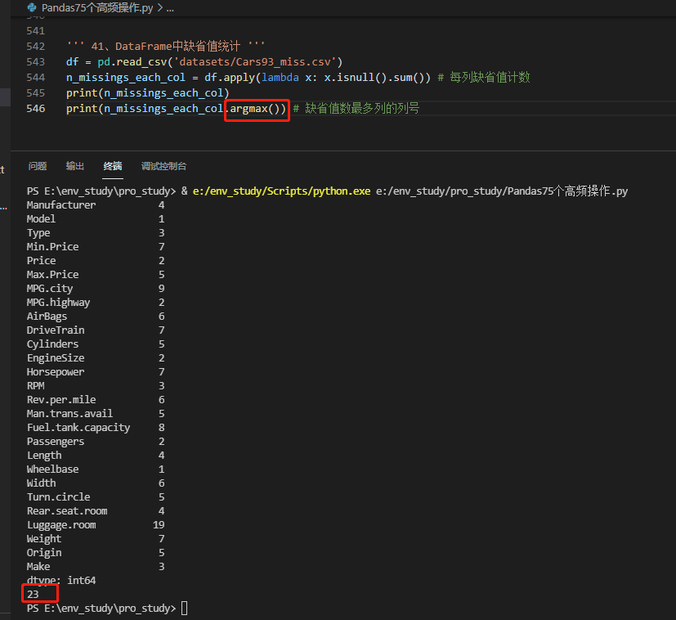Click the EngineSize row in output
The height and width of the screenshot is (620, 676).
click(96, 358)
